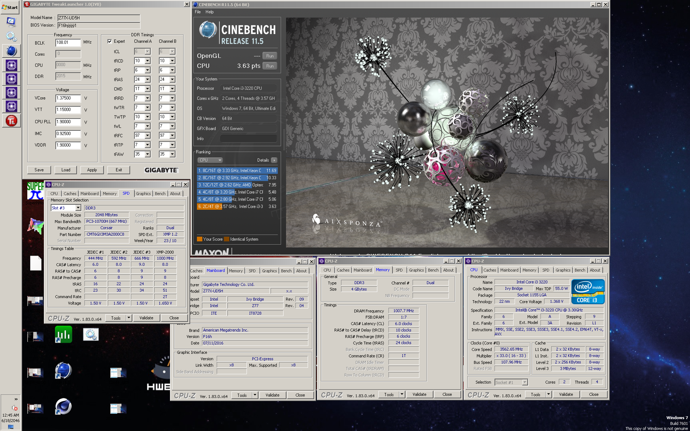
Task: Open the tRFC Channel A dropdown
Action: (147, 135)
